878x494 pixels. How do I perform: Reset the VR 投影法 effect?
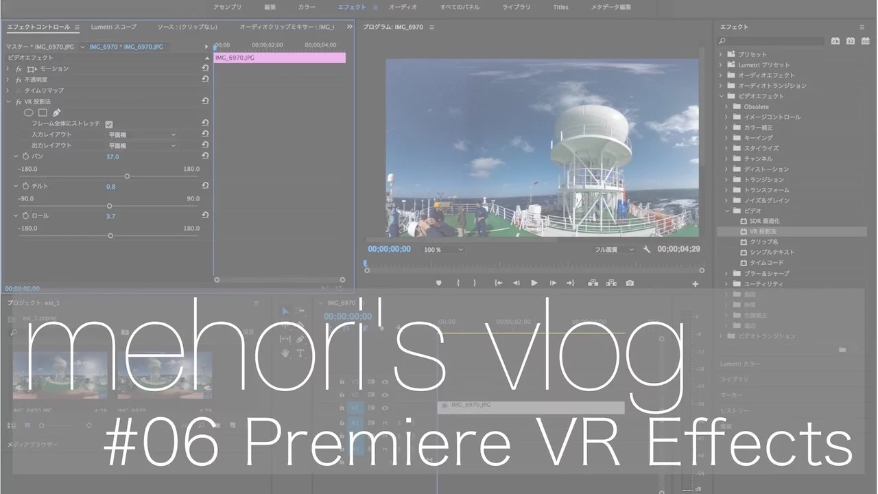205,102
